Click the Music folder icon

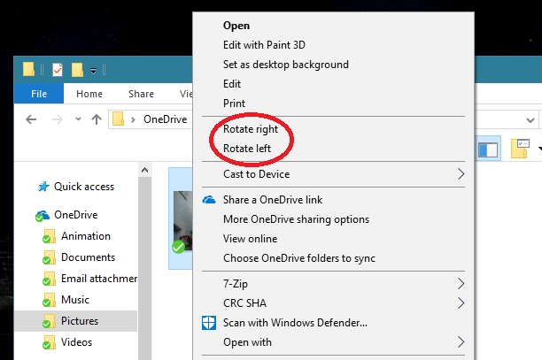(x=49, y=300)
